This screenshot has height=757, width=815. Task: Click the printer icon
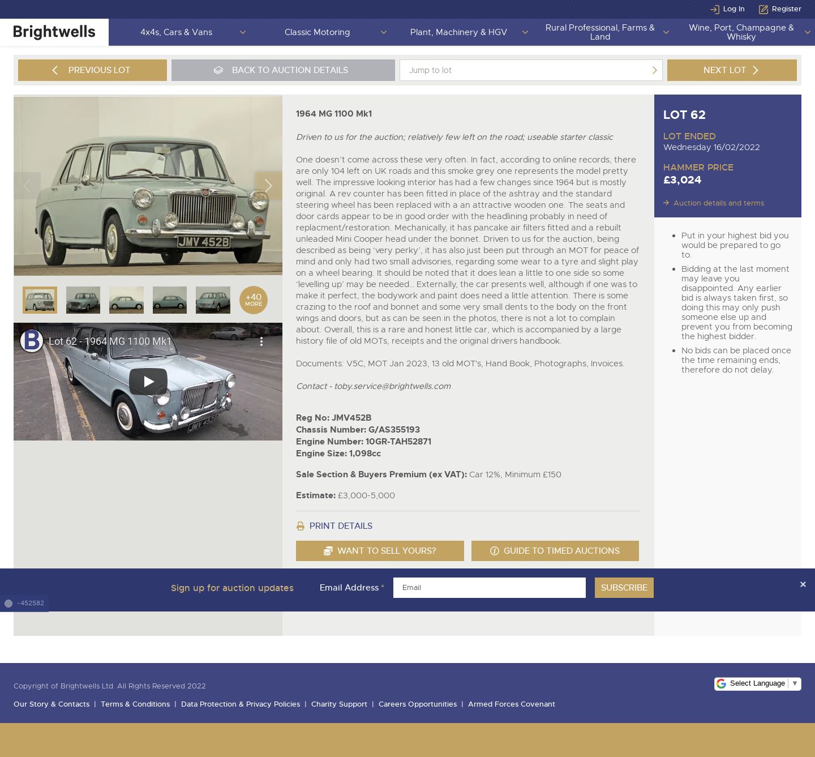(x=301, y=526)
